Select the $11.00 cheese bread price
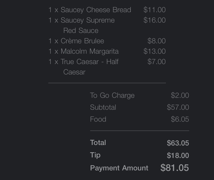 tap(155, 10)
